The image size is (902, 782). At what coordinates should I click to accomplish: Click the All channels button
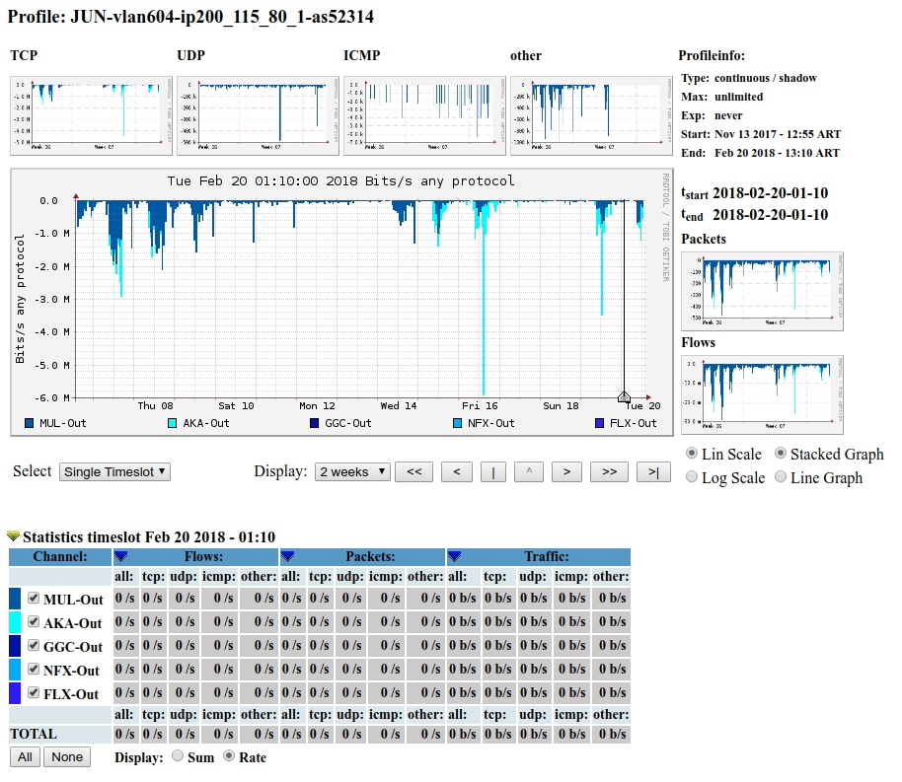click(25, 757)
